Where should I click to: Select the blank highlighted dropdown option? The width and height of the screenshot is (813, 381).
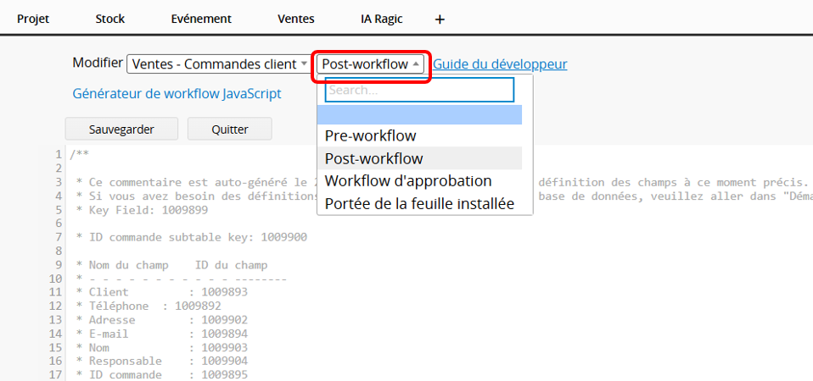pos(419,114)
